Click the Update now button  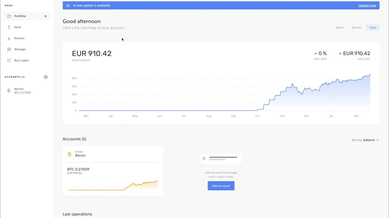tap(367, 5)
